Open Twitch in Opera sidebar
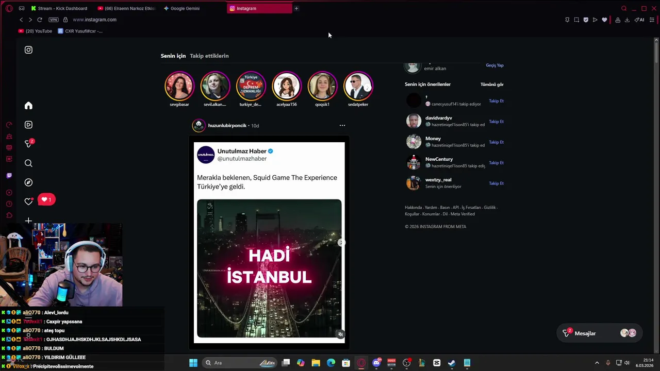The image size is (660, 371). coord(9,175)
